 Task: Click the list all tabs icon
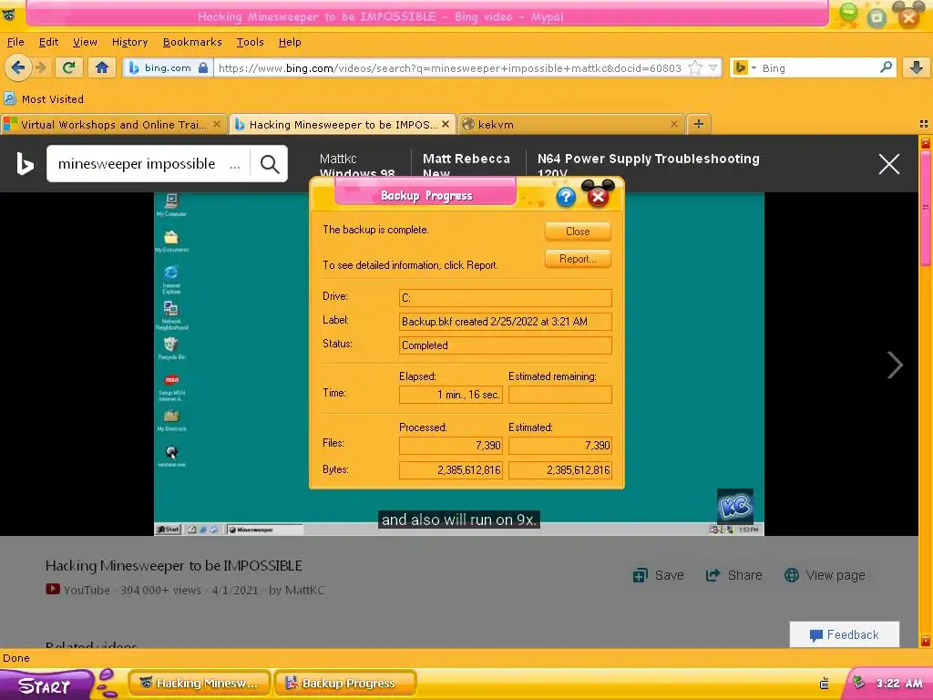point(924,124)
